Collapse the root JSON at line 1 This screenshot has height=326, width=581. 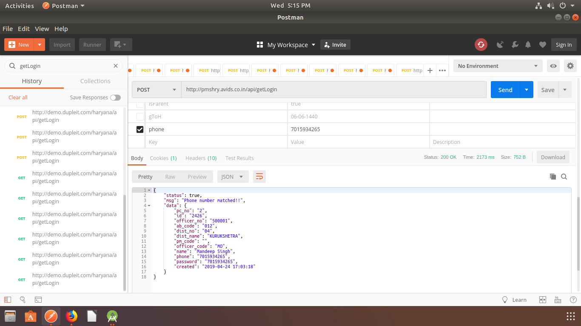(149, 190)
